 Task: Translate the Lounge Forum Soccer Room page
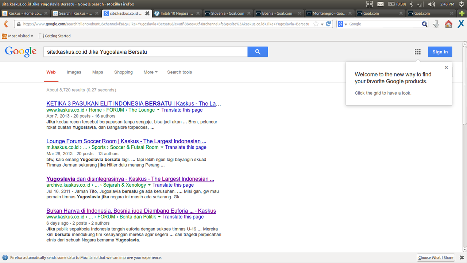pyautogui.click(x=186, y=148)
